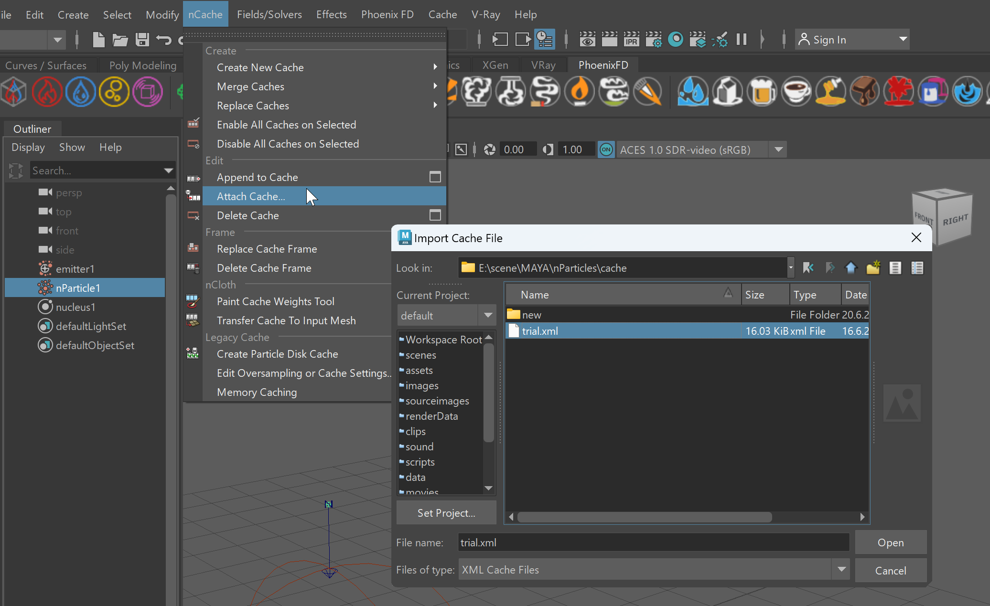Click the Open button
The image size is (990, 606).
tap(891, 542)
